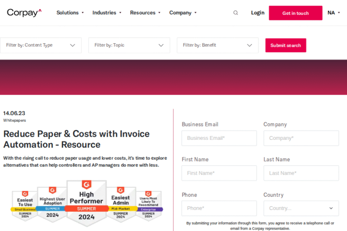Expand the Filter by Benefit dropdown
The height and width of the screenshot is (231, 347).
point(217,45)
